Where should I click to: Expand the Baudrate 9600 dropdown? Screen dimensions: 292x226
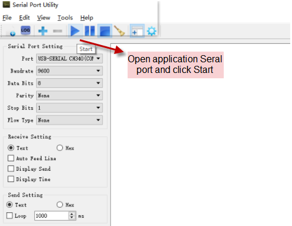(x=69, y=71)
